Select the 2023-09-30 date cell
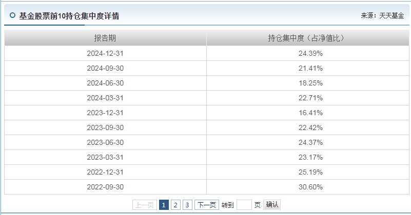The width and height of the screenshot is (411, 215). tap(105, 127)
